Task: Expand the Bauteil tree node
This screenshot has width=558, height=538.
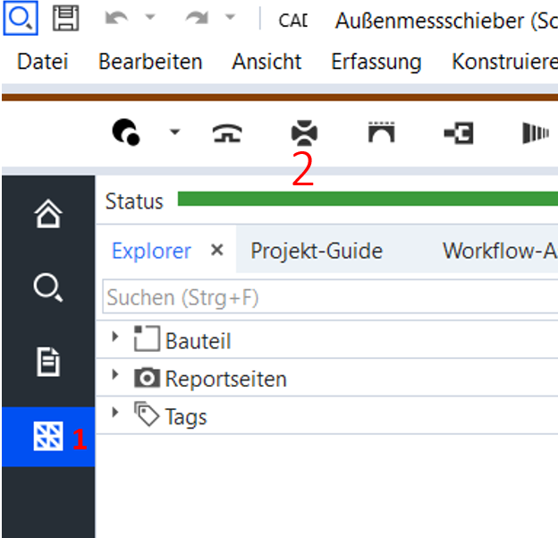Action: tap(114, 337)
